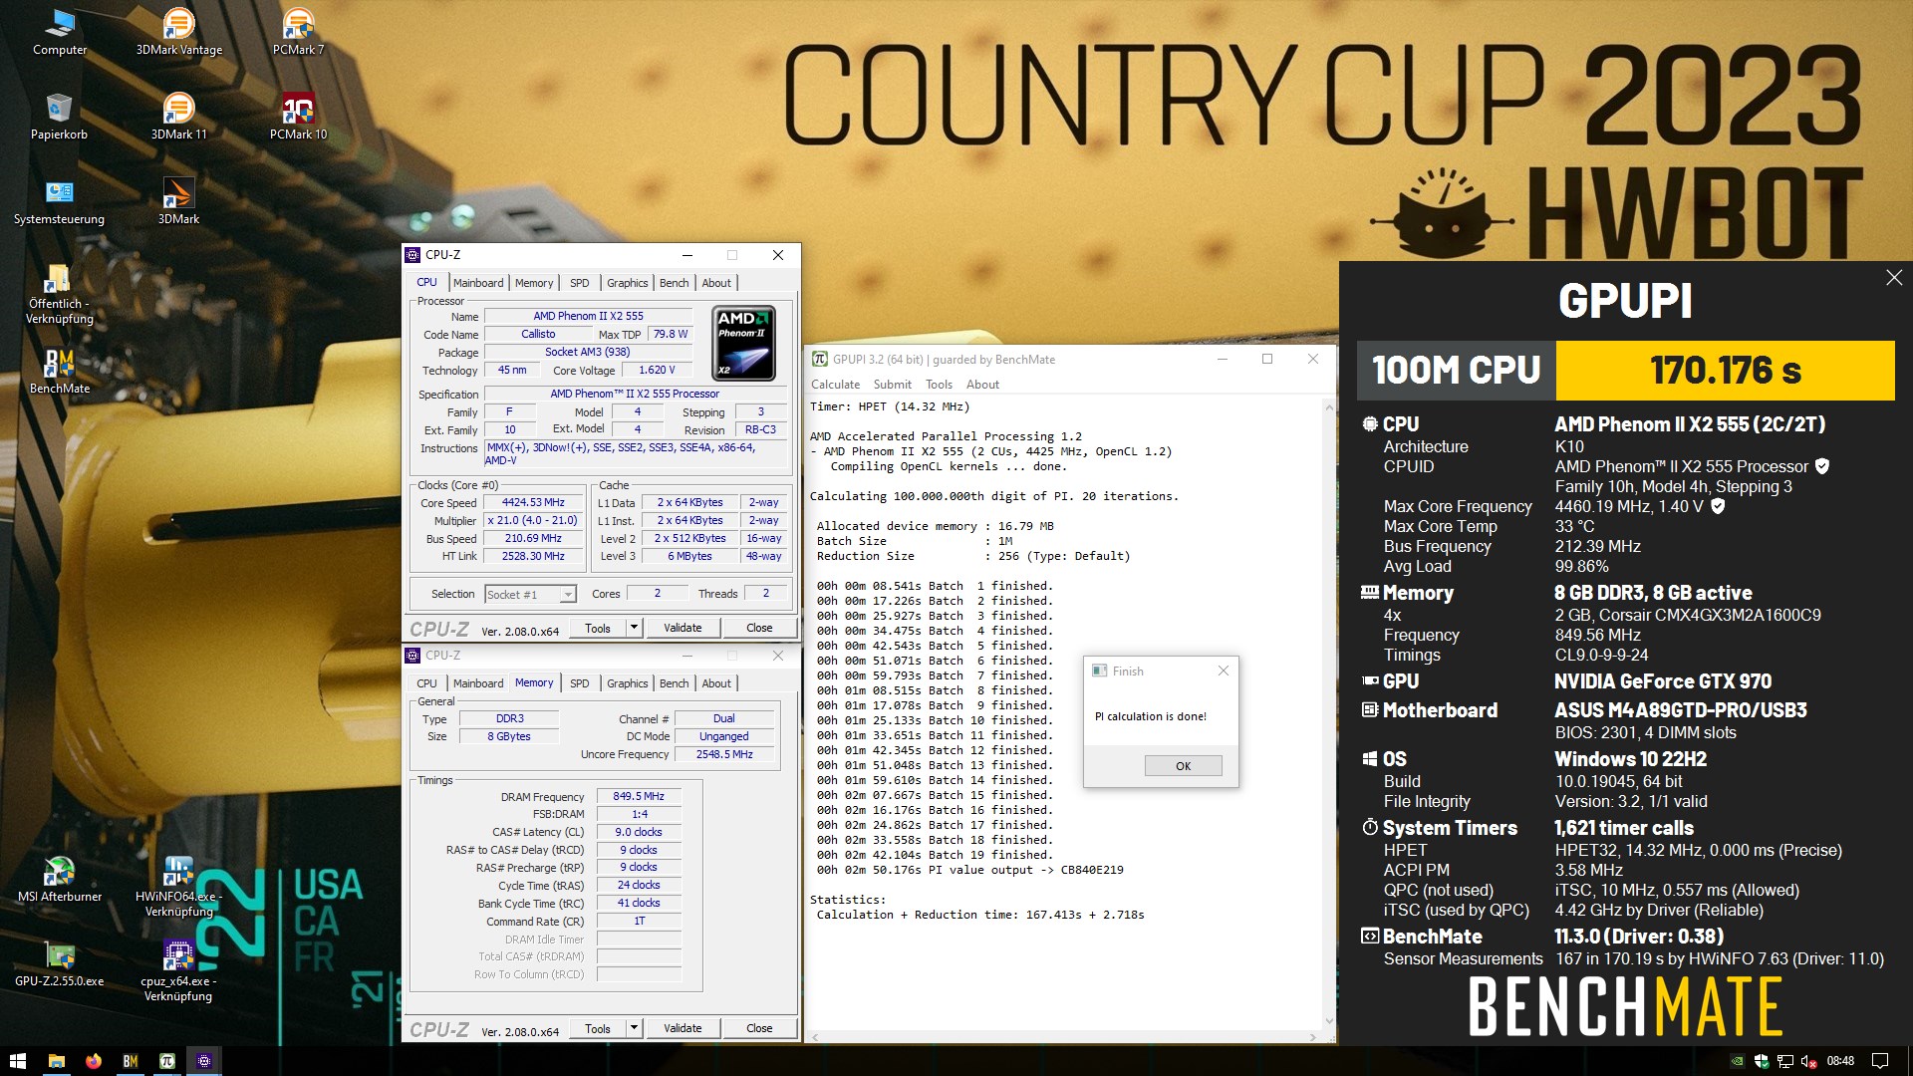Open the Tools menu in GPUPI

939,385
